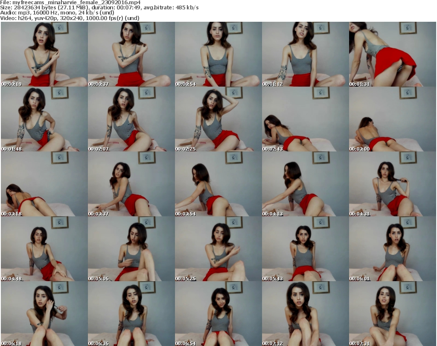
Task: Select the thumbnail stamped 00:00:37
Action: (131, 54)
